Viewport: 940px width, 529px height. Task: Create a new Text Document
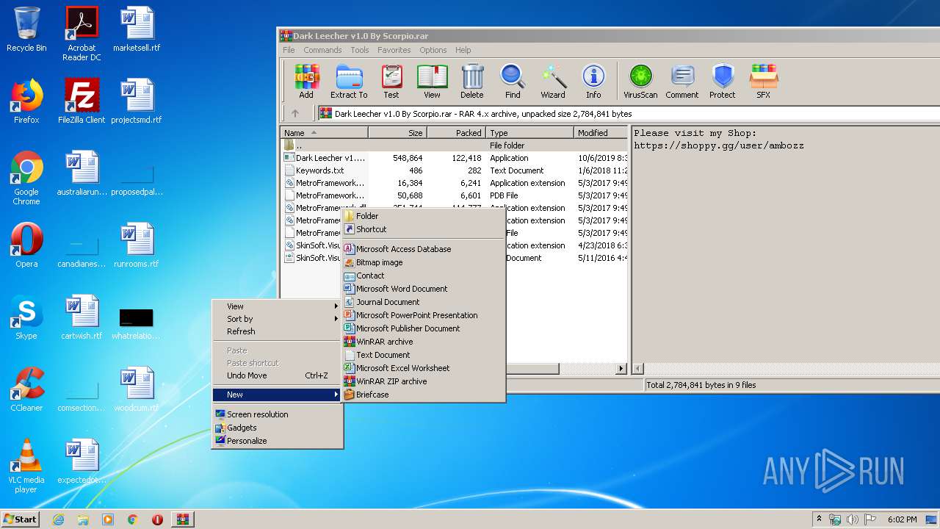click(x=424, y=355)
